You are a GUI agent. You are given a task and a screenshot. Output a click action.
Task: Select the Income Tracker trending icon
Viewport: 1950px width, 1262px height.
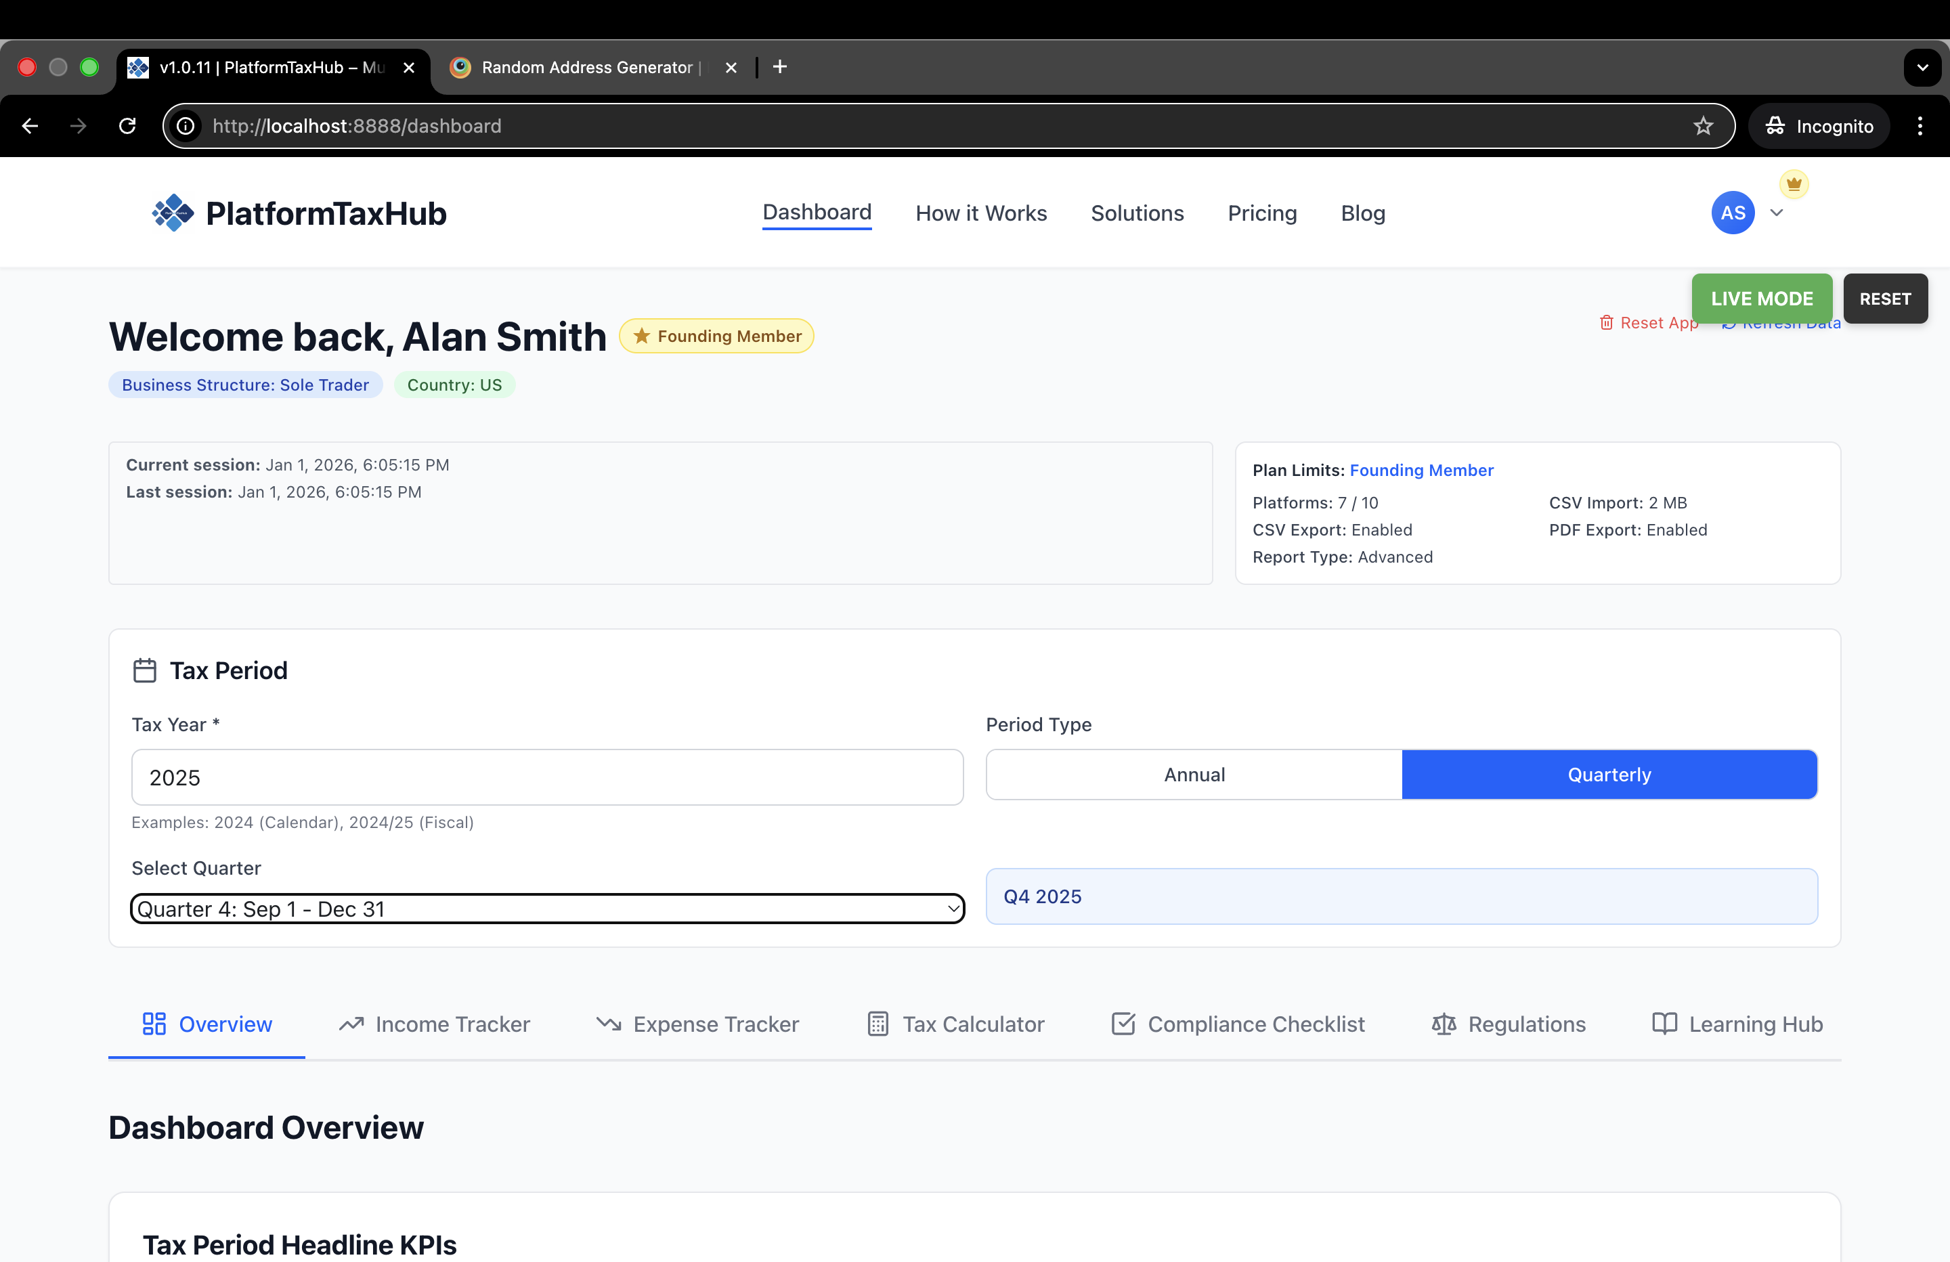[351, 1024]
